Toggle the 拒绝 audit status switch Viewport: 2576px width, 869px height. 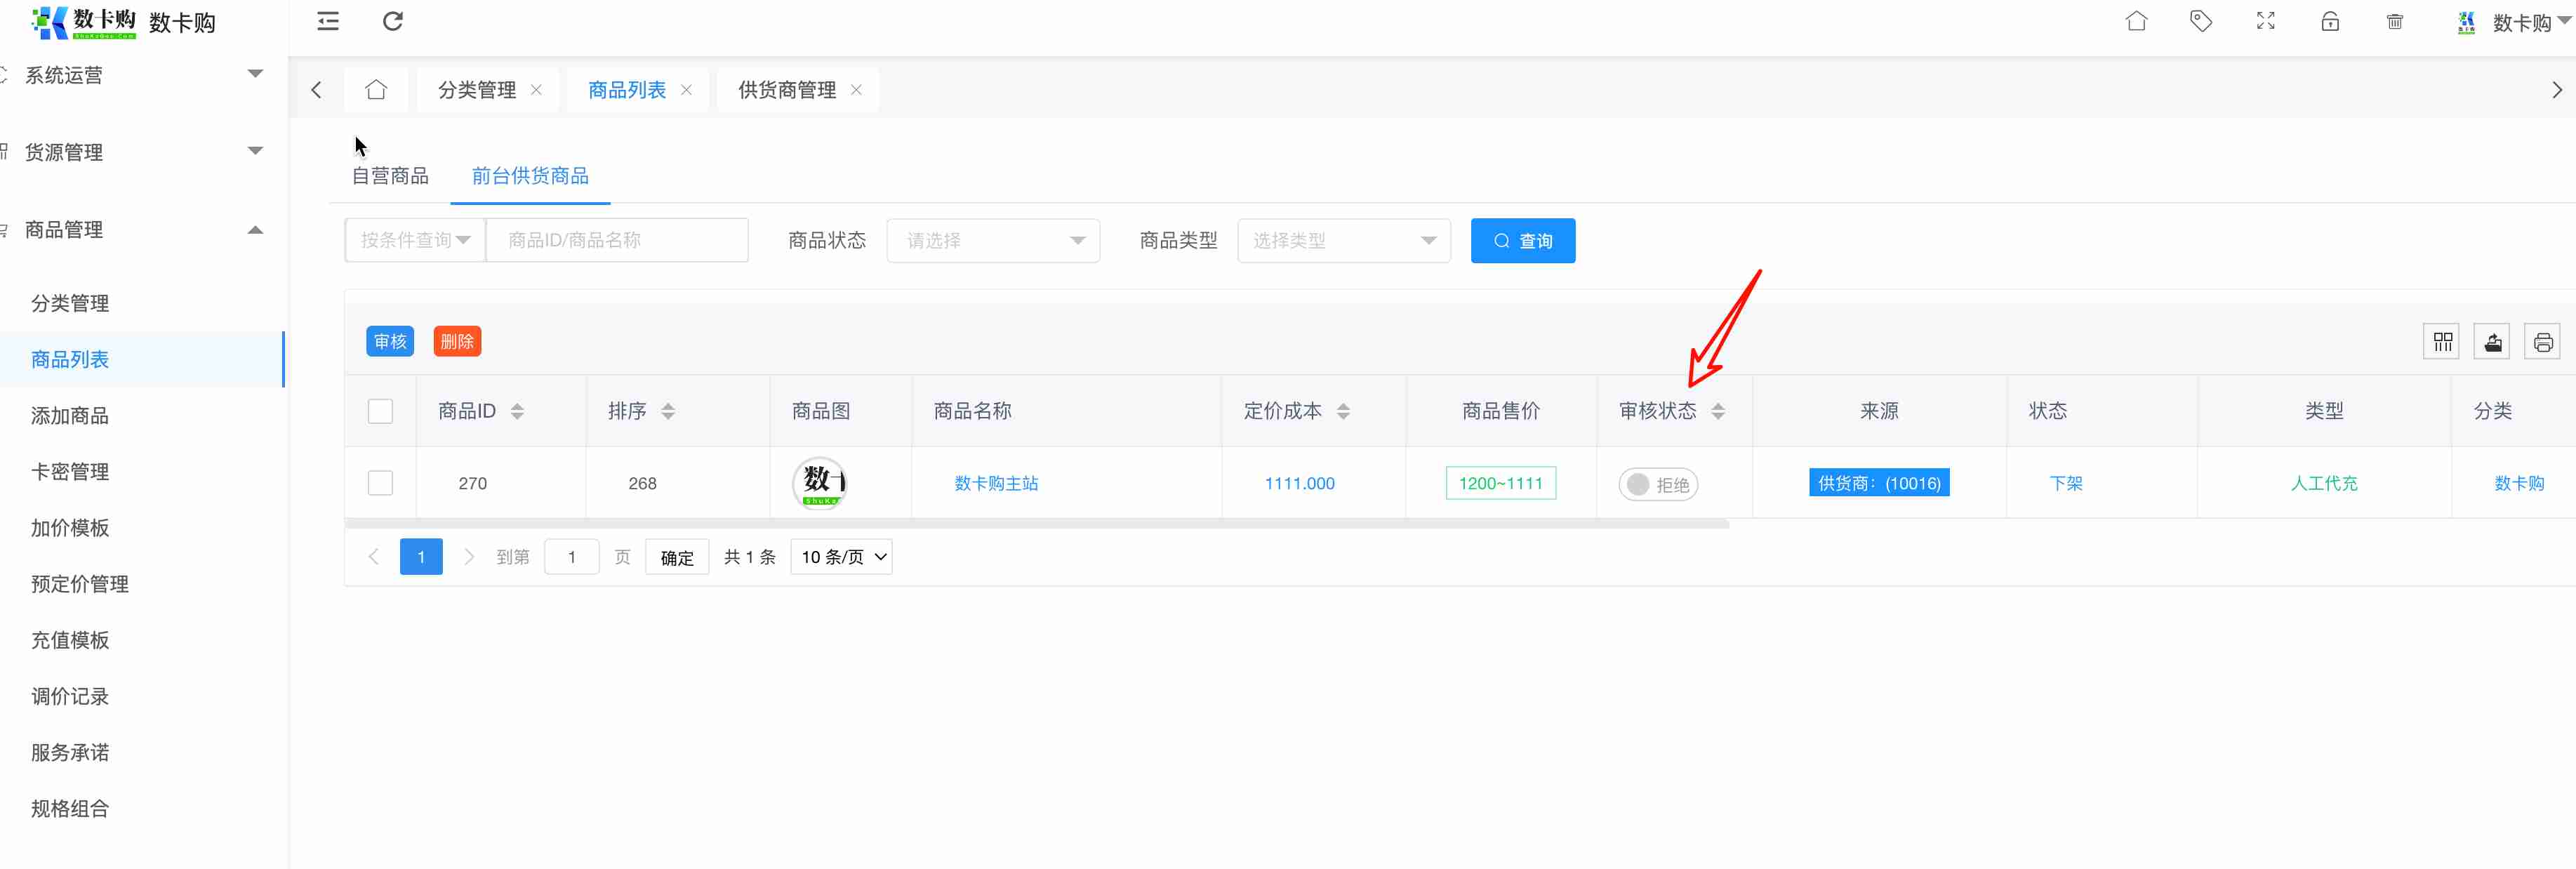coord(1657,484)
